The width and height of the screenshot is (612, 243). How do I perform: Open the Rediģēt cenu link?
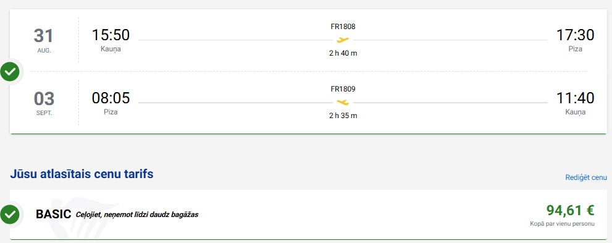pyautogui.click(x=586, y=177)
